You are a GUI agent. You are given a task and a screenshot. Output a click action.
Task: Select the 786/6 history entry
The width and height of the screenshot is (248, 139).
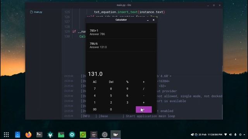coord(121,45)
